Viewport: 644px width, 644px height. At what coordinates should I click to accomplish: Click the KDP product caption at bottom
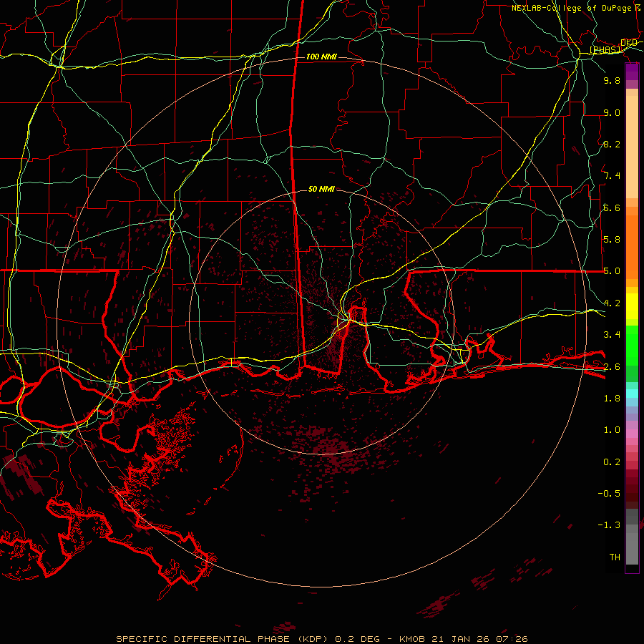click(x=321, y=639)
